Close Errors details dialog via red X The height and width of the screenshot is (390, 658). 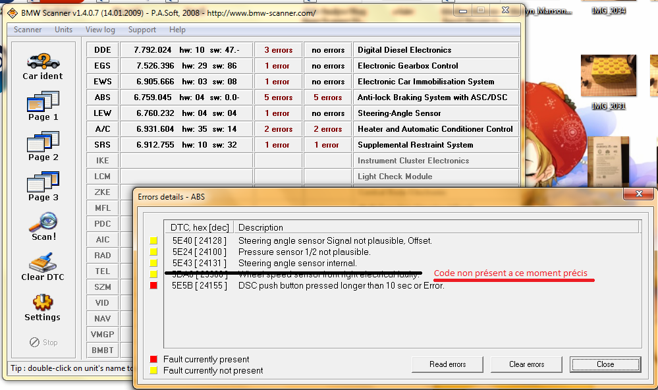tap(639, 194)
